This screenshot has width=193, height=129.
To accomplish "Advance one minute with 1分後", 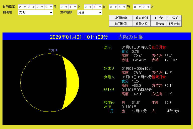I will (x=158, y=18).
